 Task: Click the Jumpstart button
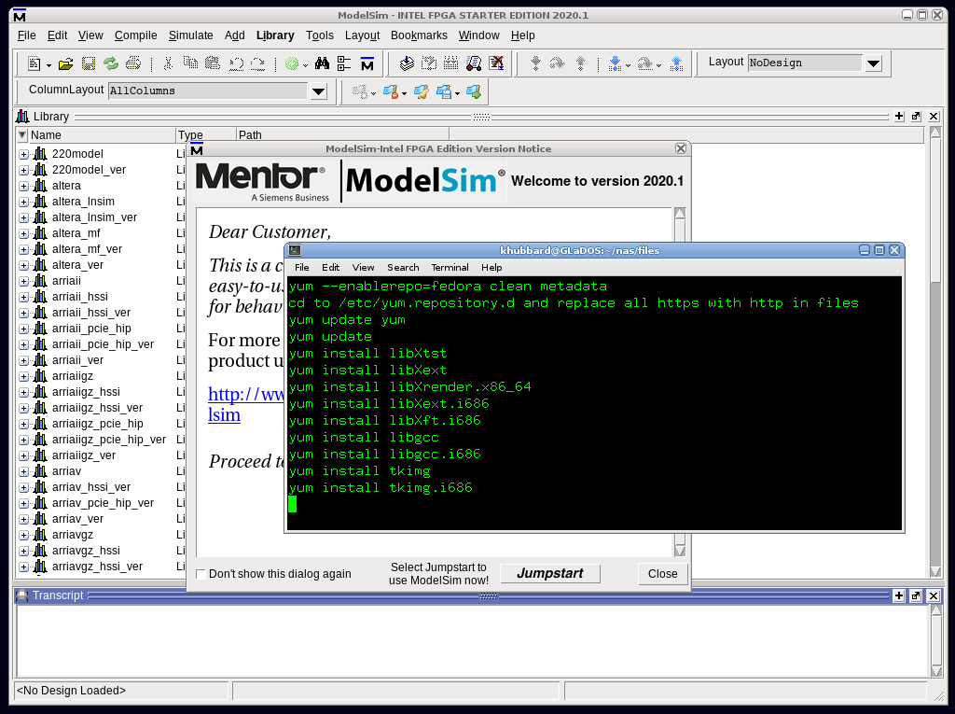click(550, 573)
